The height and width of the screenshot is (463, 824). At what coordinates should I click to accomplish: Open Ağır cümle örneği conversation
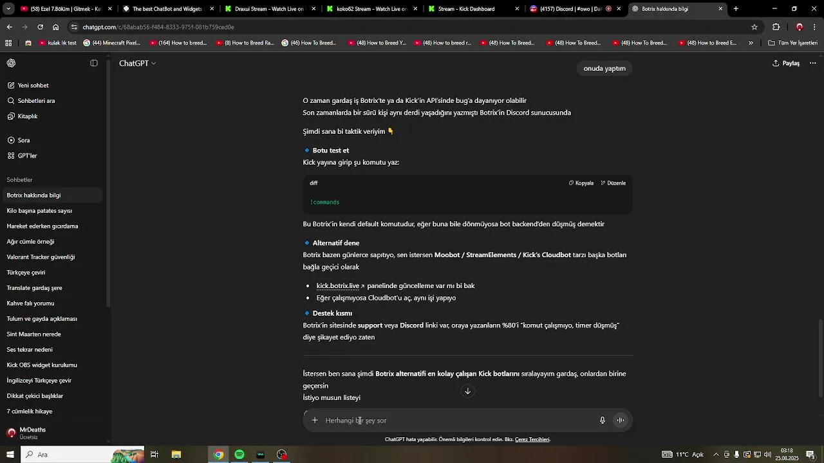(x=51, y=242)
